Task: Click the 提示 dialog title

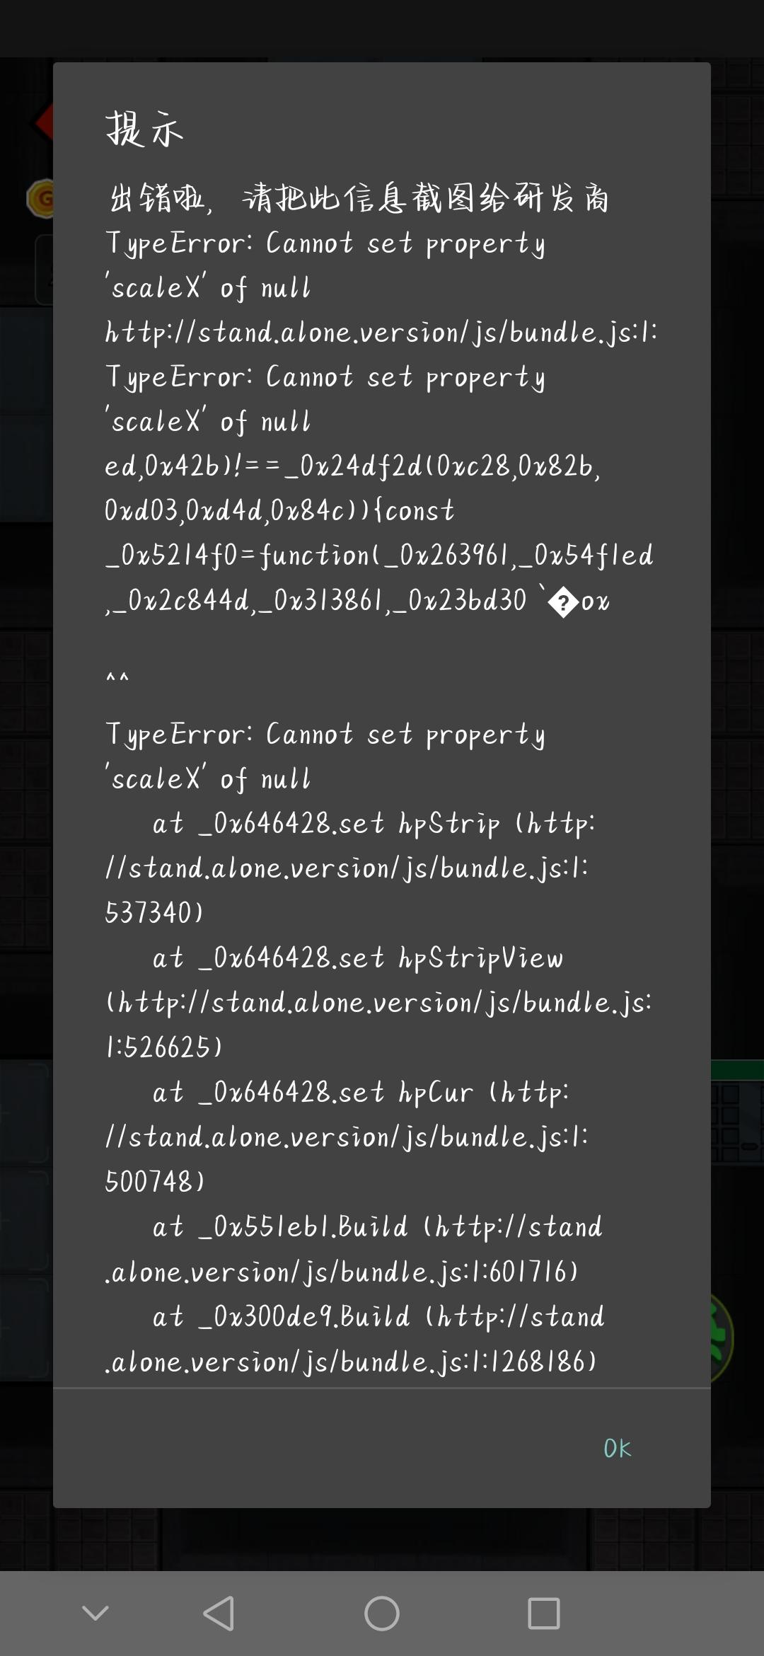Action: tap(145, 130)
